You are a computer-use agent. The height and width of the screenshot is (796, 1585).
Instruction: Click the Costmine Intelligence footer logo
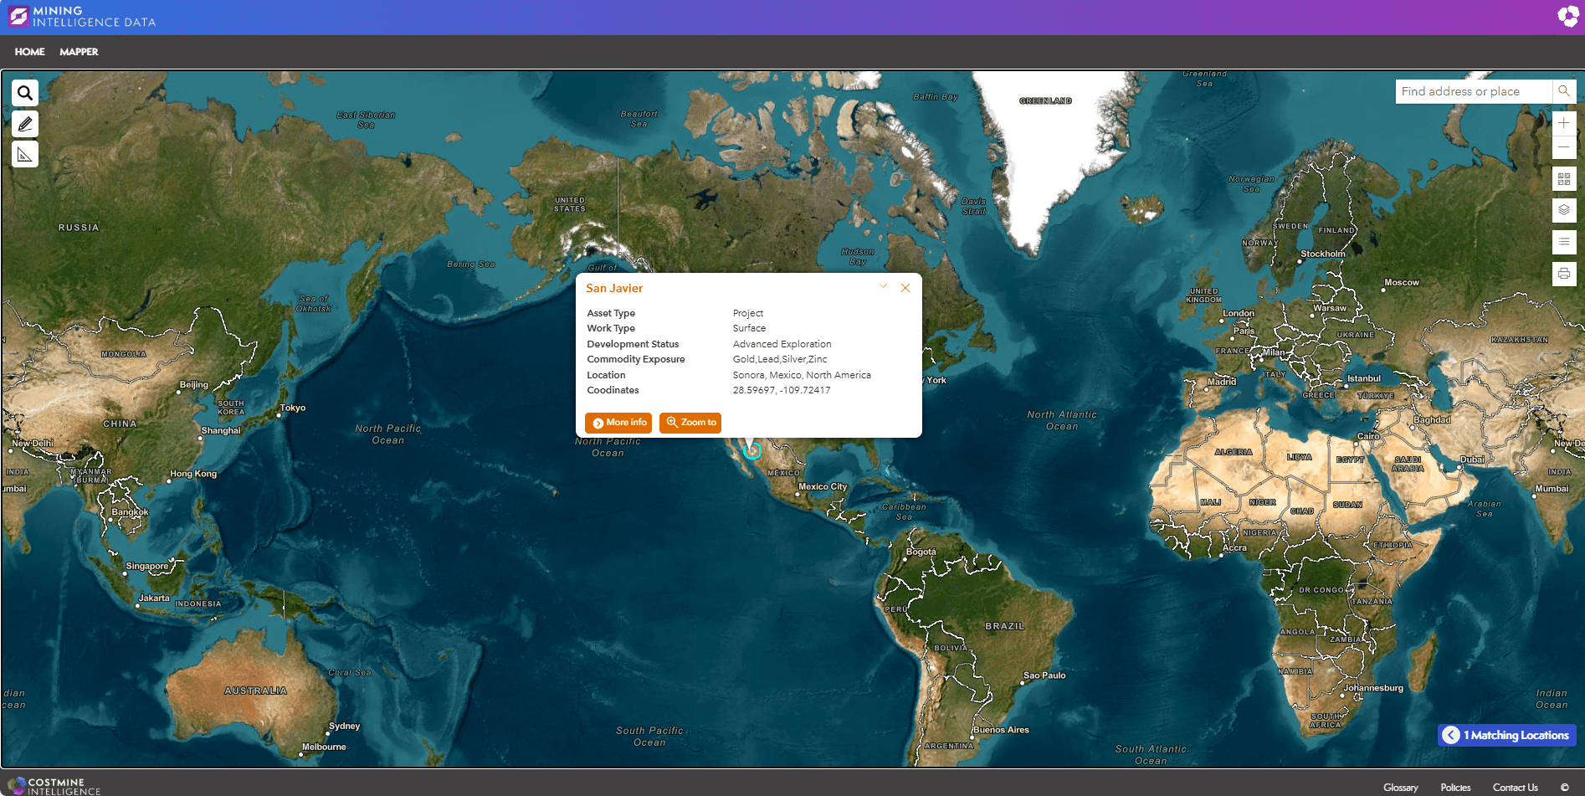[54, 787]
